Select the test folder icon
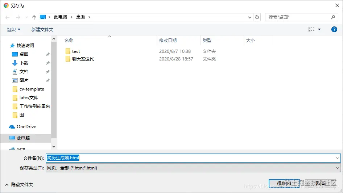 click(68, 51)
